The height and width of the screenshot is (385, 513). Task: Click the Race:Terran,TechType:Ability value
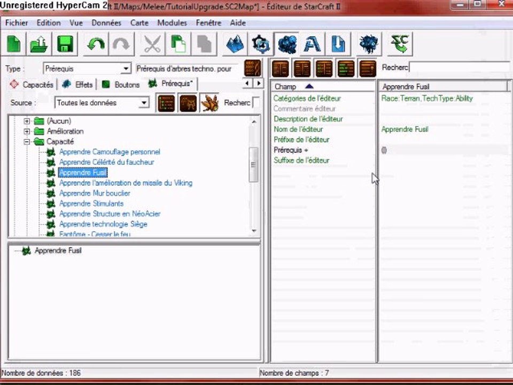coord(427,98)
